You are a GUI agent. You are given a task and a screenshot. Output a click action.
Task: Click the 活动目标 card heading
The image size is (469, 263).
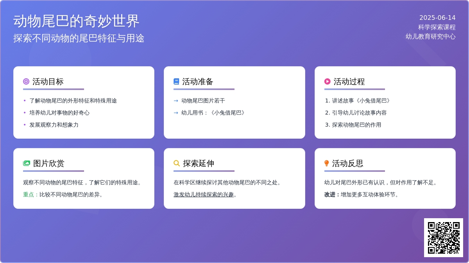(x=48, y=81)
